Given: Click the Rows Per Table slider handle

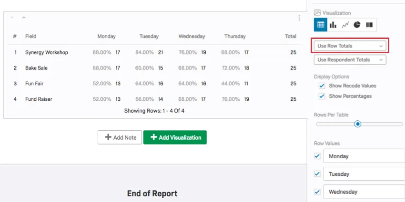Looking at the screenshot, I should click(357, 124).
